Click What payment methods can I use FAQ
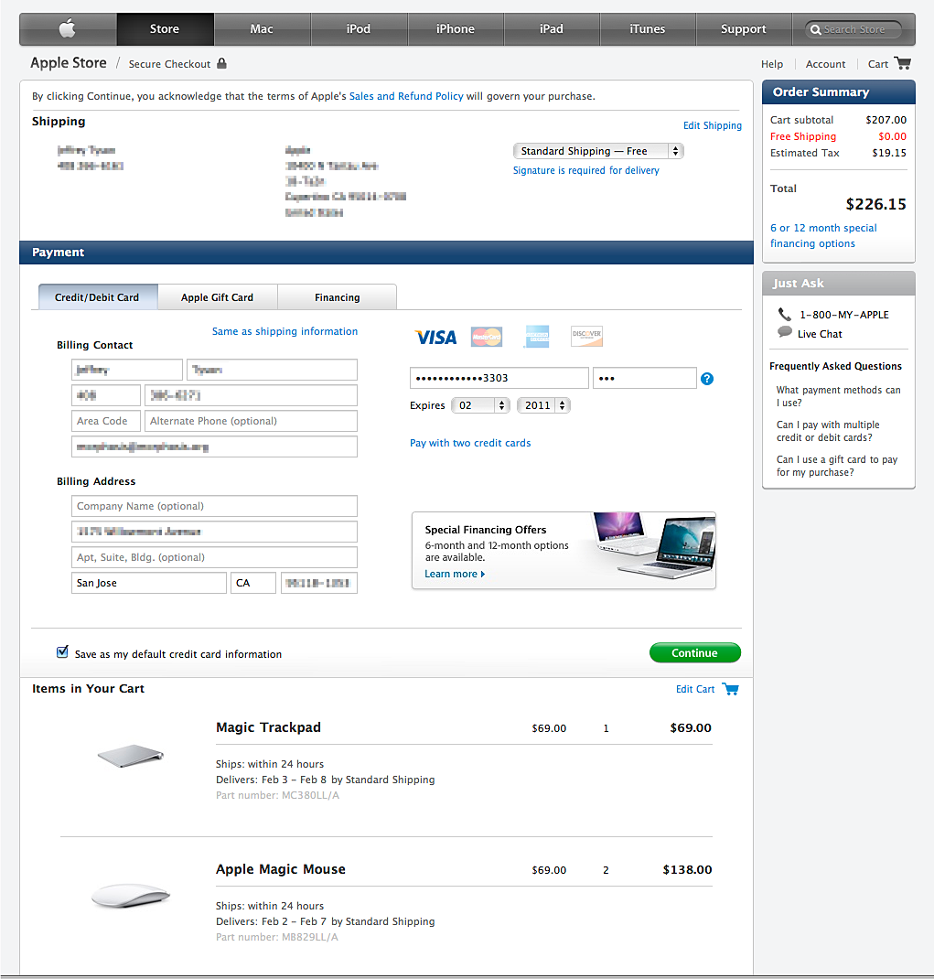The image size is (934, 979). [x=838, y=396]
